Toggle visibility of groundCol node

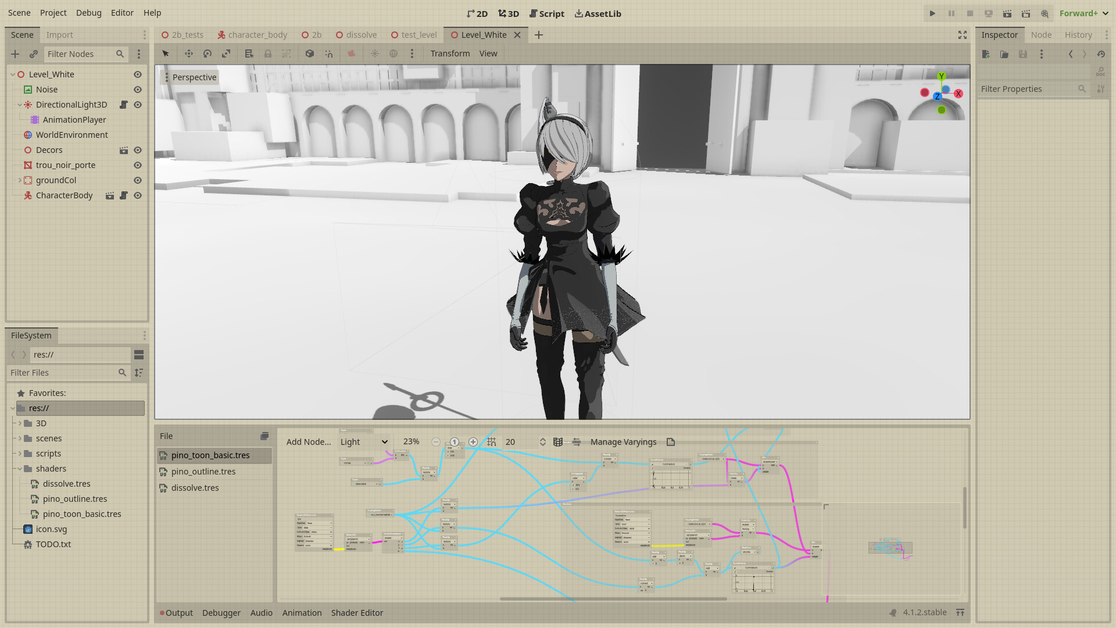(138, 180)
